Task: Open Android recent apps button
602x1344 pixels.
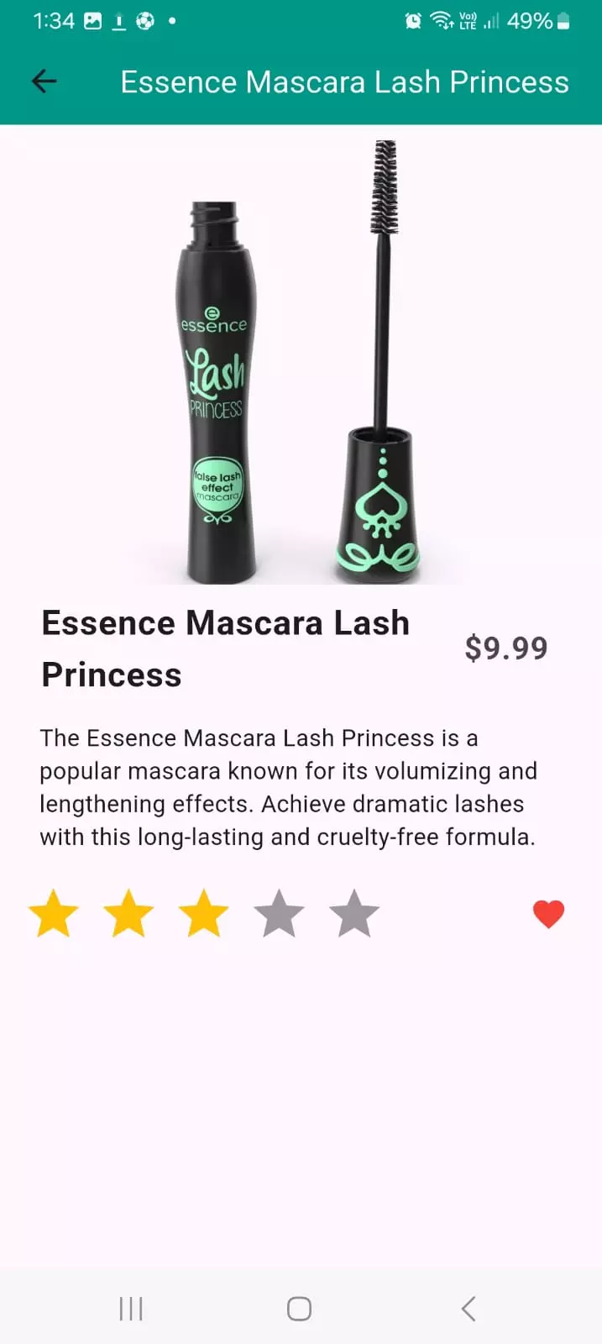Action: [131, 1308]
